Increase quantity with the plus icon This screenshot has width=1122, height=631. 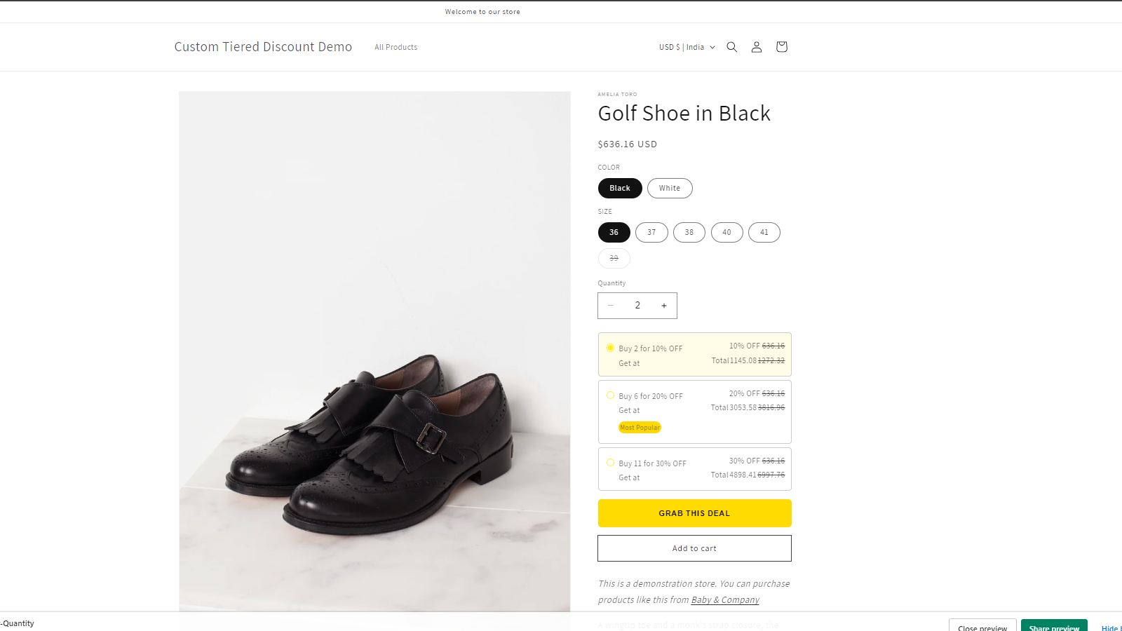coord(663,305)
